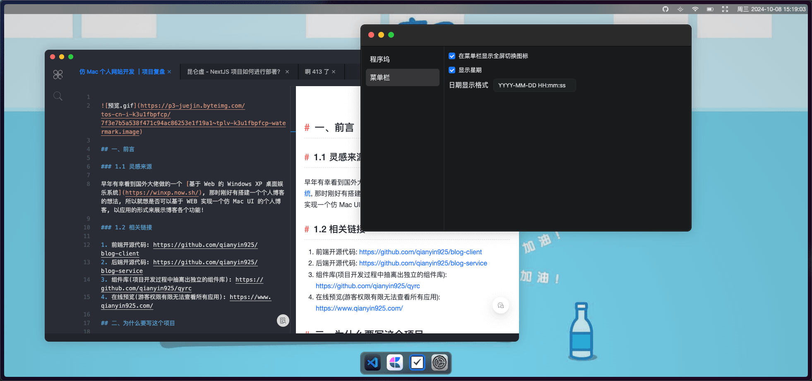
Task: Click the double-chevron down icon in menu bar
Action: [680, 9]
